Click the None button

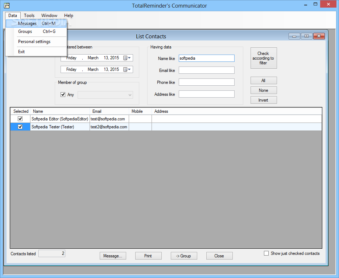264,90
